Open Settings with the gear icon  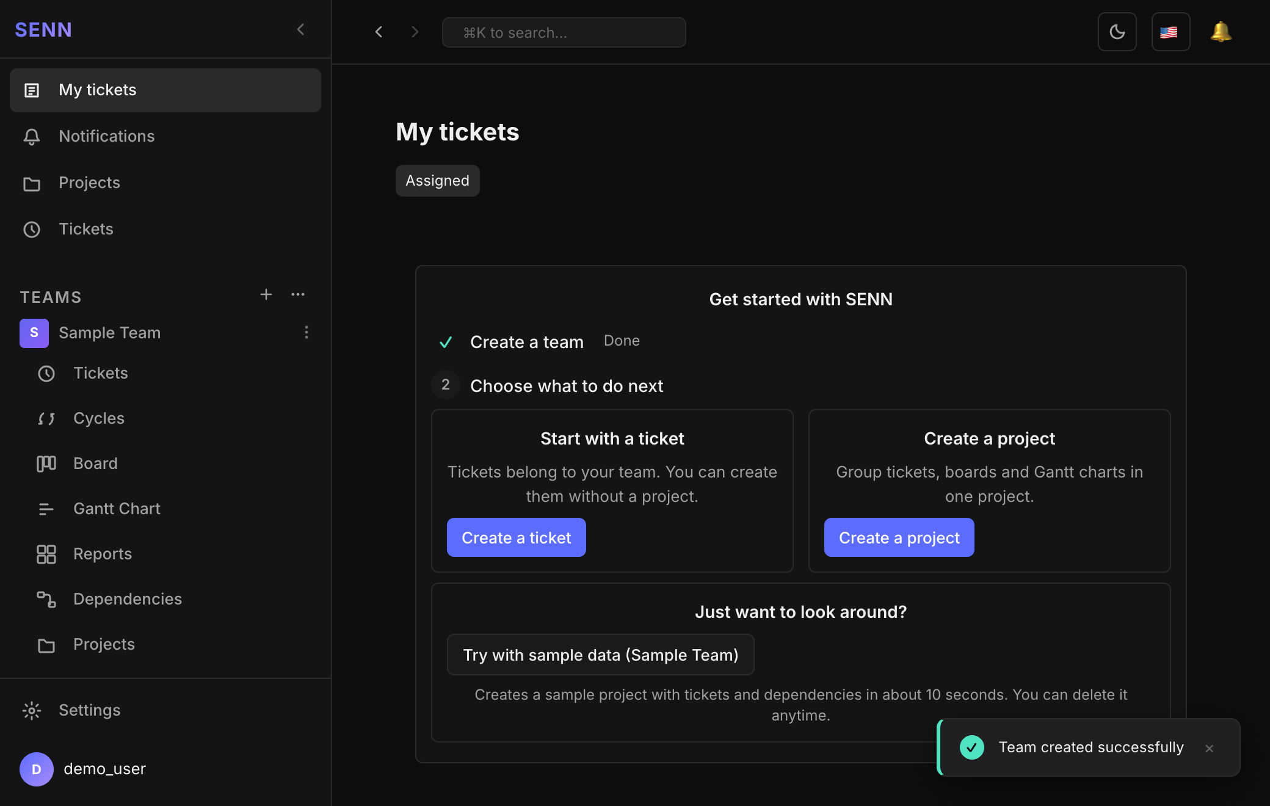coord(32,710)
